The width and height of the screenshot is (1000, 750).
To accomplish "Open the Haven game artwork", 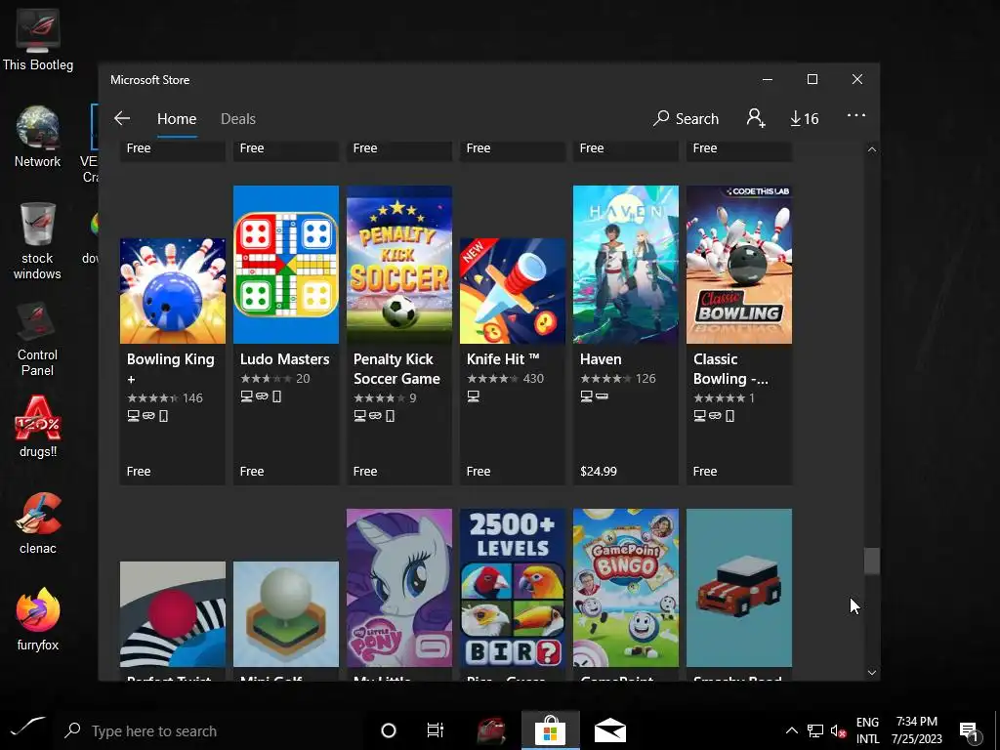I will tap(626, 265).
